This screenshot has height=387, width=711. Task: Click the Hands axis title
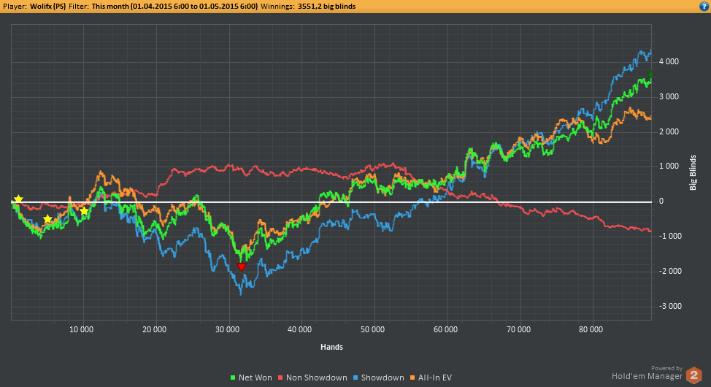click(331, 347)
